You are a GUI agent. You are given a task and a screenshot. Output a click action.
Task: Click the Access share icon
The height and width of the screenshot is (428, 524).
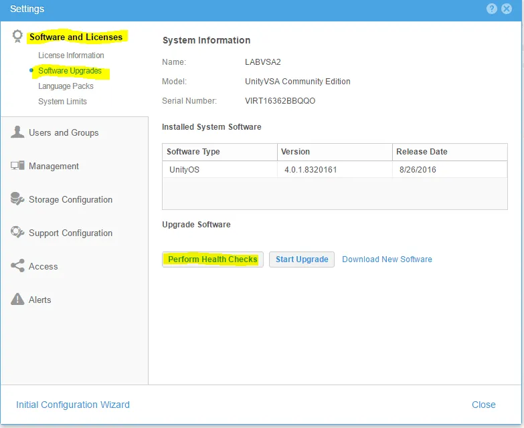pyautogui.click(x=17, y=265)
